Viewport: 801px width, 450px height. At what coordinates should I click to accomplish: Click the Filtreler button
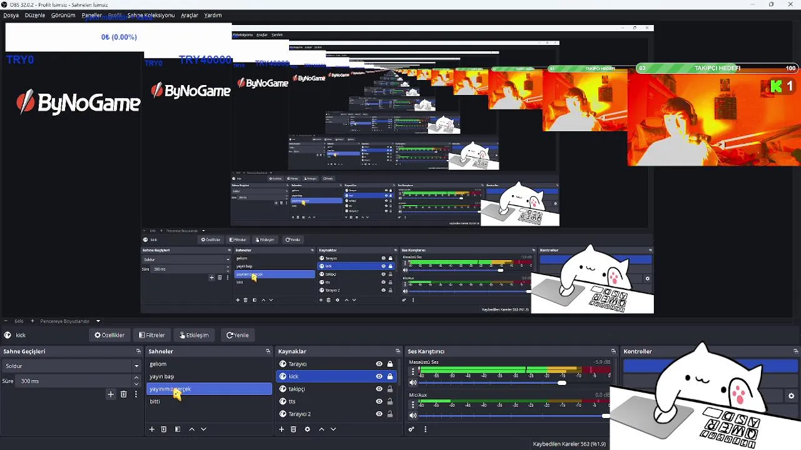click(152, 335)
